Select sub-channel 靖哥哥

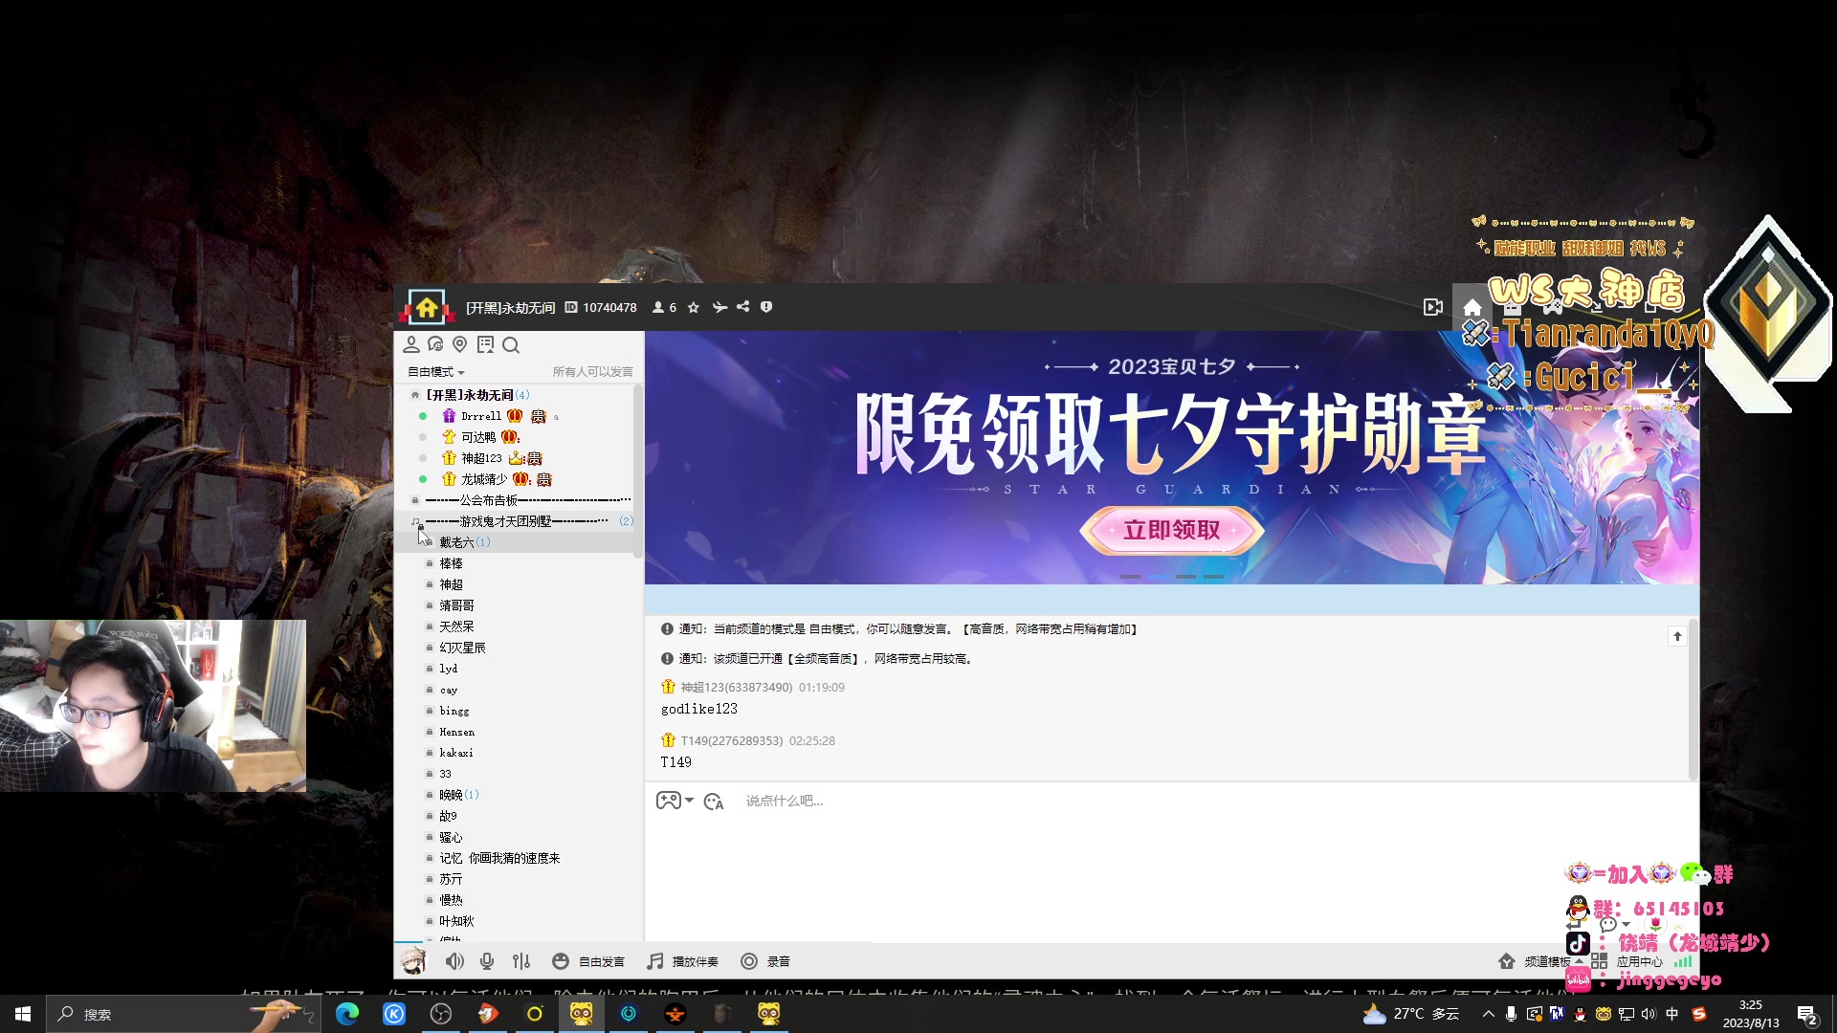[x=456, y=605]
